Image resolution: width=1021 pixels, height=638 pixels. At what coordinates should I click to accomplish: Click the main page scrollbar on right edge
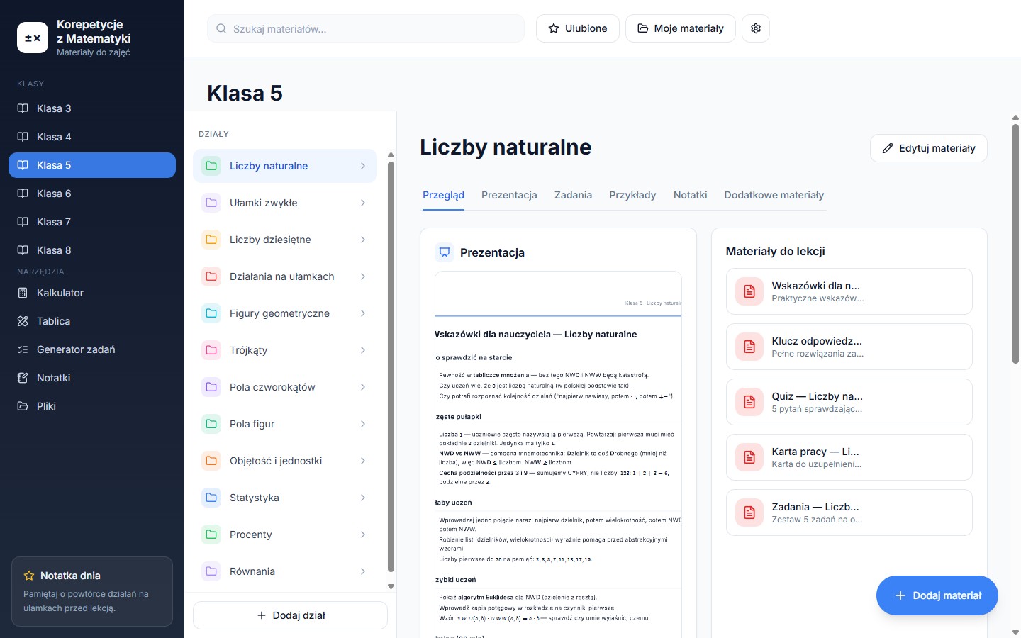pos(1015,245)
